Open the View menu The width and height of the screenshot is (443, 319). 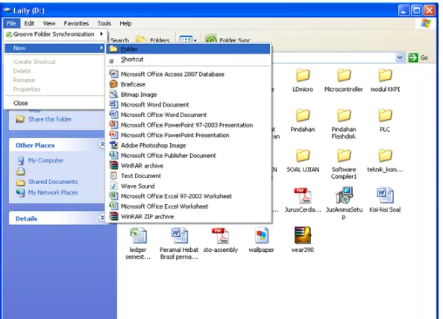pos(49,23)
